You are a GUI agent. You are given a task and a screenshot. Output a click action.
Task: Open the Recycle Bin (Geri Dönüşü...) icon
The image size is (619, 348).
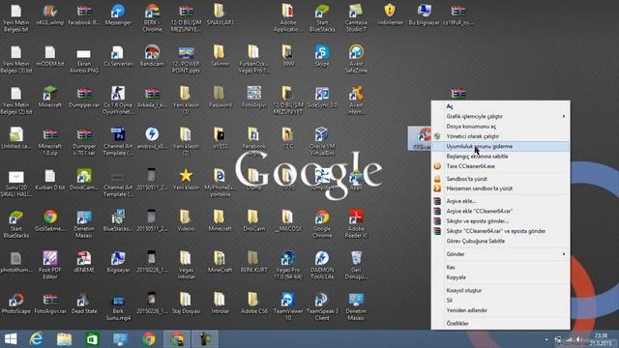pos(356,265)
